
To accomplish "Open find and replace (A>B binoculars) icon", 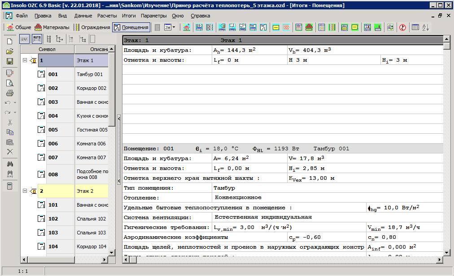I will click(x=10, y=174).
